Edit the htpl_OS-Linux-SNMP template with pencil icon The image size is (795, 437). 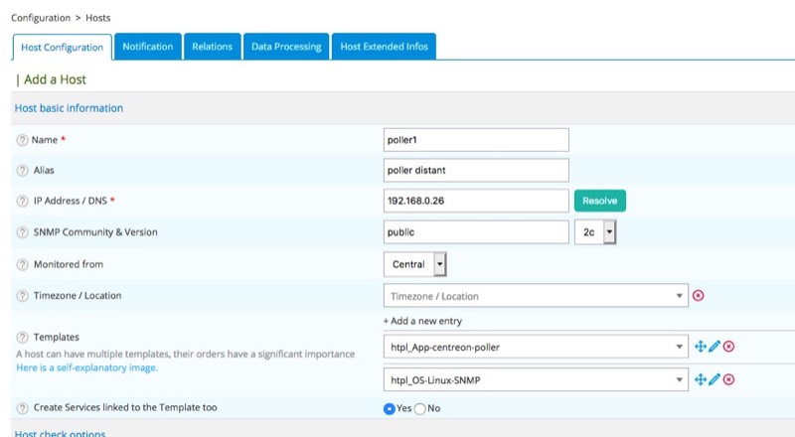point(714,378)
